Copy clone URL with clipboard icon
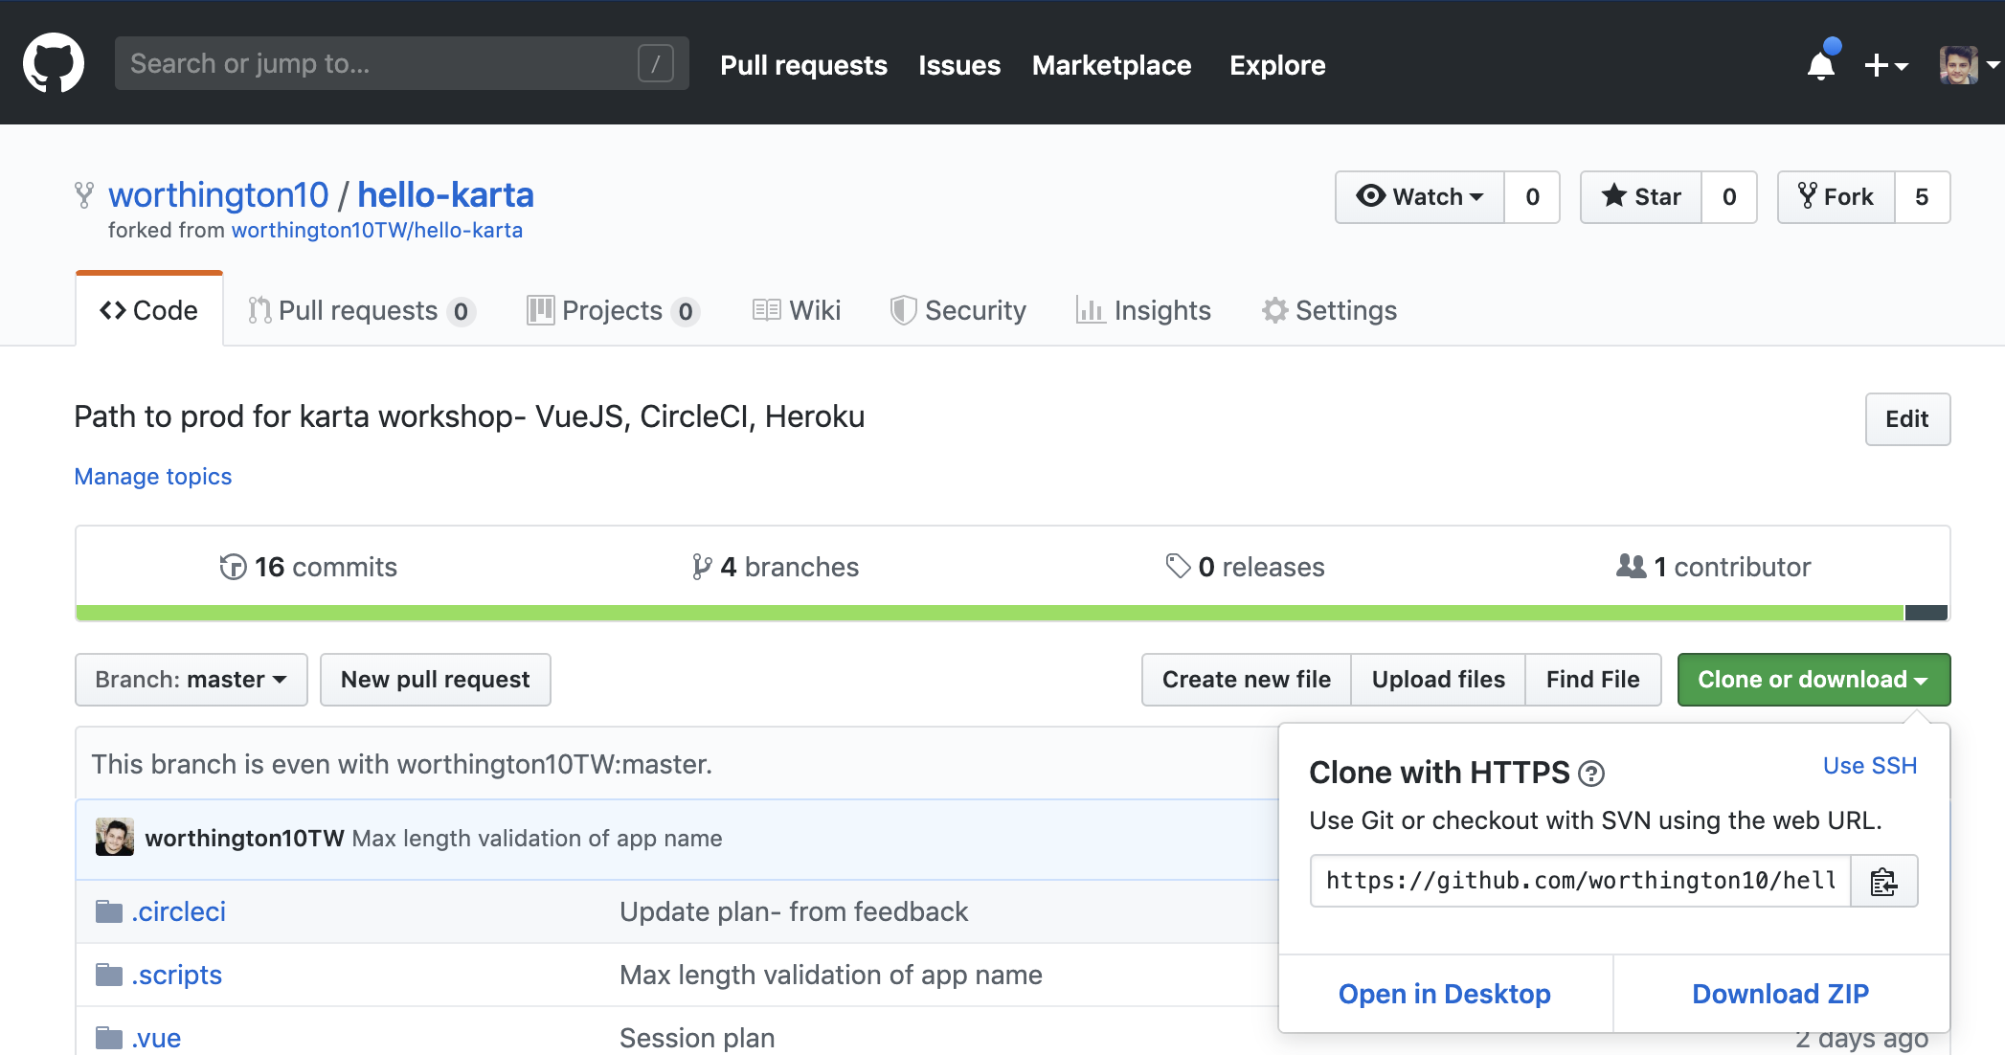 (x=1883, y=881)
